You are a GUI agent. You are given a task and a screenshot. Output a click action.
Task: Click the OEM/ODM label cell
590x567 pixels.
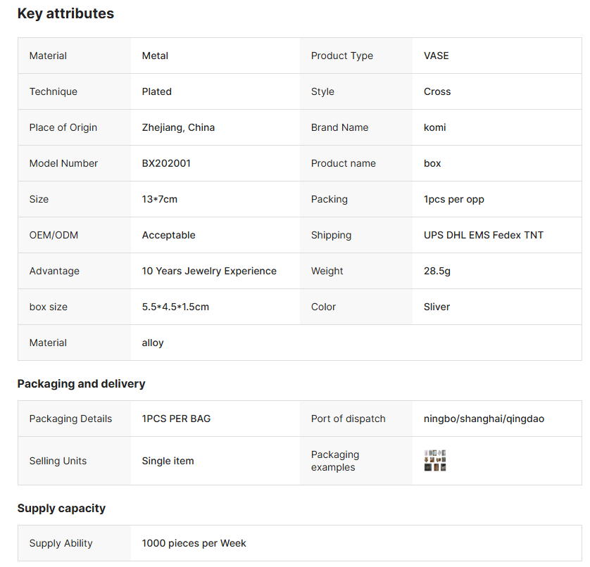point(54,235)
